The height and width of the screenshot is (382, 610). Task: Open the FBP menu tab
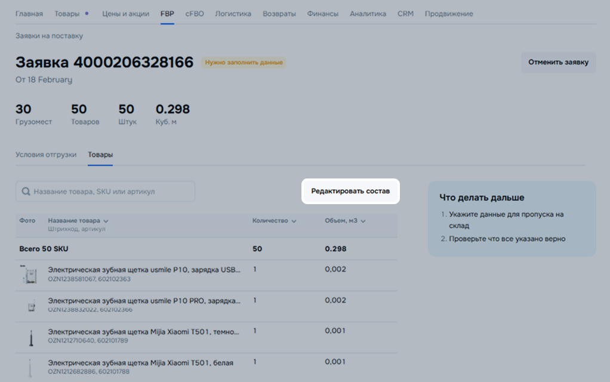point(167,14)
